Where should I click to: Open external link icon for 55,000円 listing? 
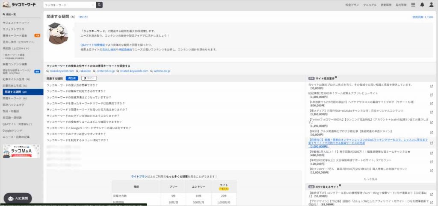point(431,194)
